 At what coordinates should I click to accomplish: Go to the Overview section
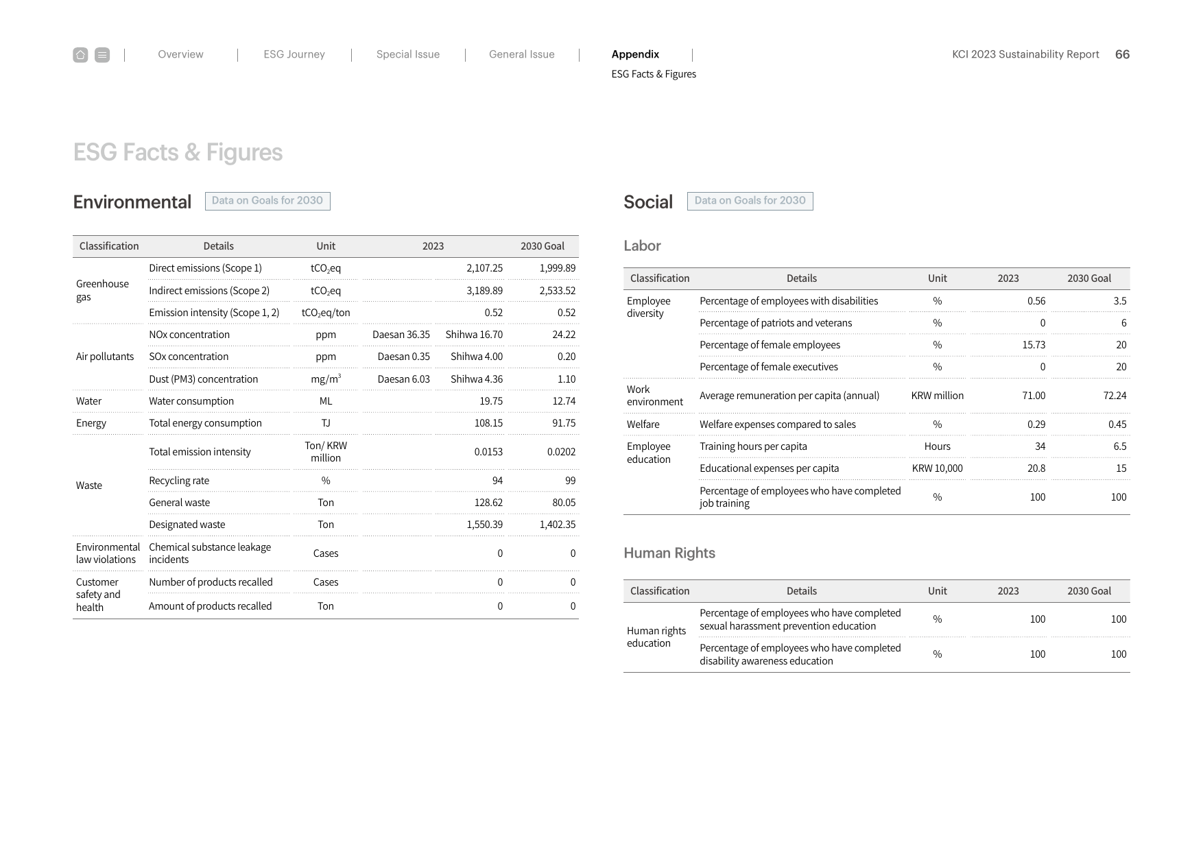click(180, 54)
